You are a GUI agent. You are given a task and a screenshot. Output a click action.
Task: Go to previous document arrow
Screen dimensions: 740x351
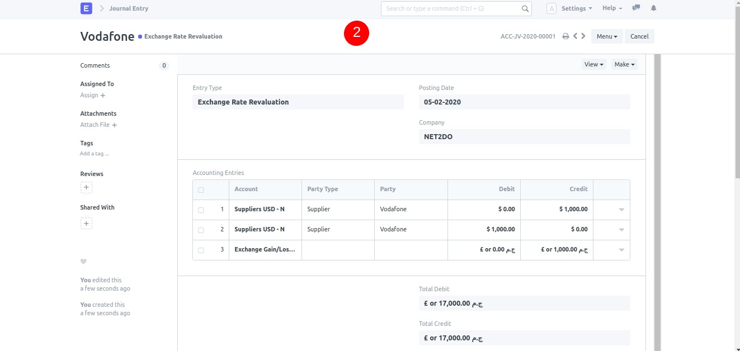pos(575,36)
